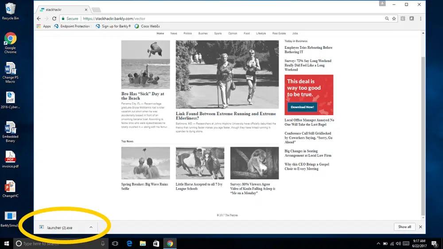Viewport: 443px width, 249px height.
Task: Open Cisco WebEx bookmark
Action: point(147,26)
